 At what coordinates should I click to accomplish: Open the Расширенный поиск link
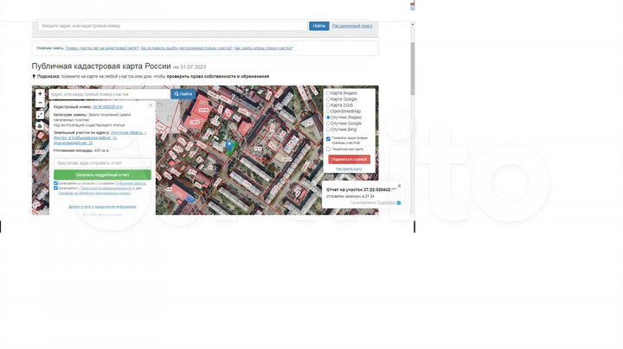coord(353,26)
